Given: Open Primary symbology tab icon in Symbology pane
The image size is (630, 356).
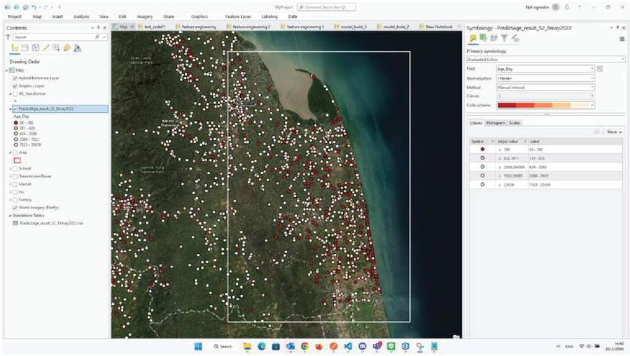Looking at the screenshot, I should [x=473, y=38].
